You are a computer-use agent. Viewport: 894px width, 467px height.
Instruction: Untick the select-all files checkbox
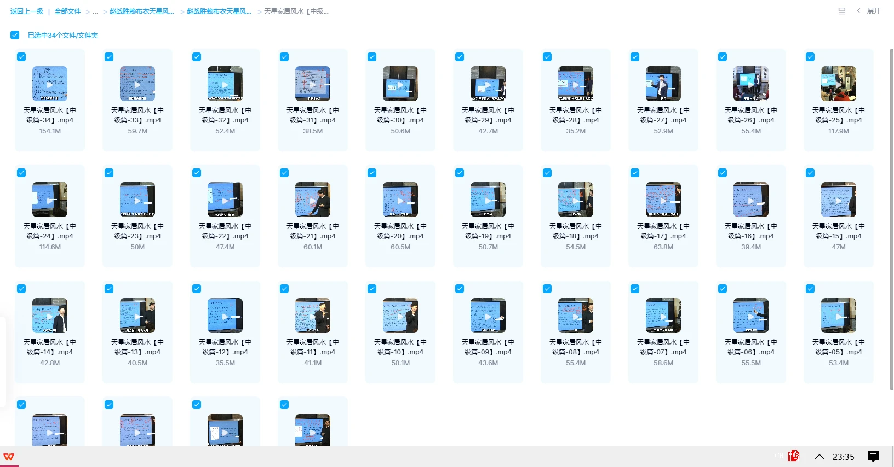[x=15, y=35]
